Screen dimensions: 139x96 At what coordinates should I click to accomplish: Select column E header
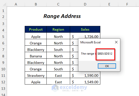click(x=109, y=4)
